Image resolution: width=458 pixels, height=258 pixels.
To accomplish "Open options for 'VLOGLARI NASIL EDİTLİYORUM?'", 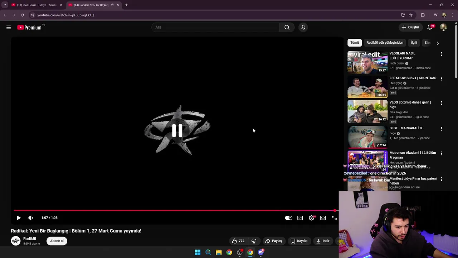I will 441,54.
